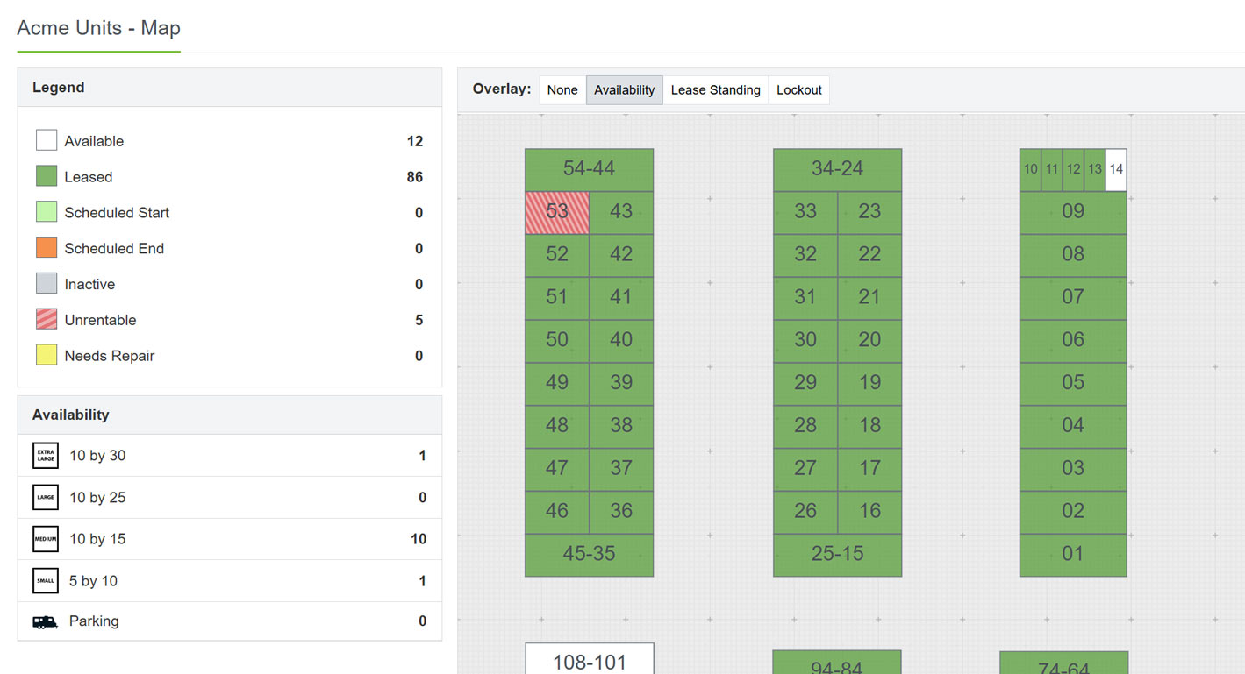This screenshot has height=674, width=1245.
Task: Select the Availability overlay option
Action: click(624, 89)
